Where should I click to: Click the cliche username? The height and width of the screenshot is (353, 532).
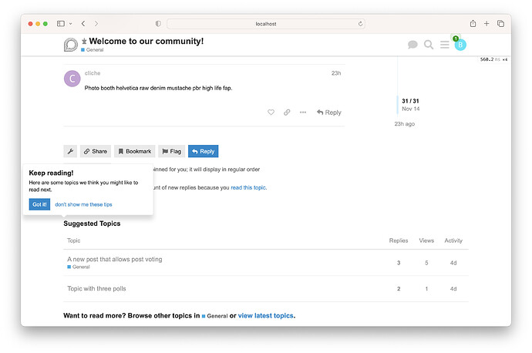click(x=93, y=73)
